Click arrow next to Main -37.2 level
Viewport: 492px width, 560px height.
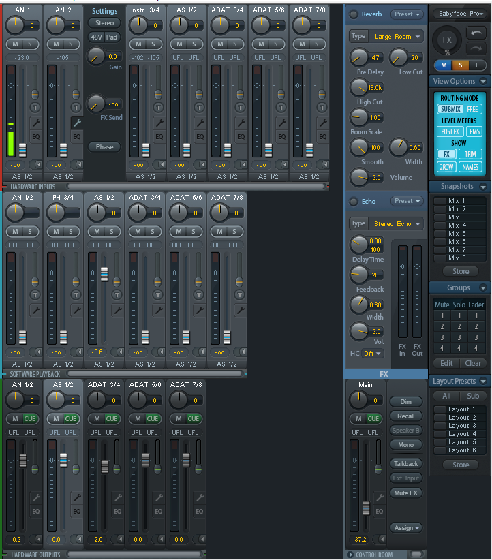pyautogui.click(x=380, y=539)
